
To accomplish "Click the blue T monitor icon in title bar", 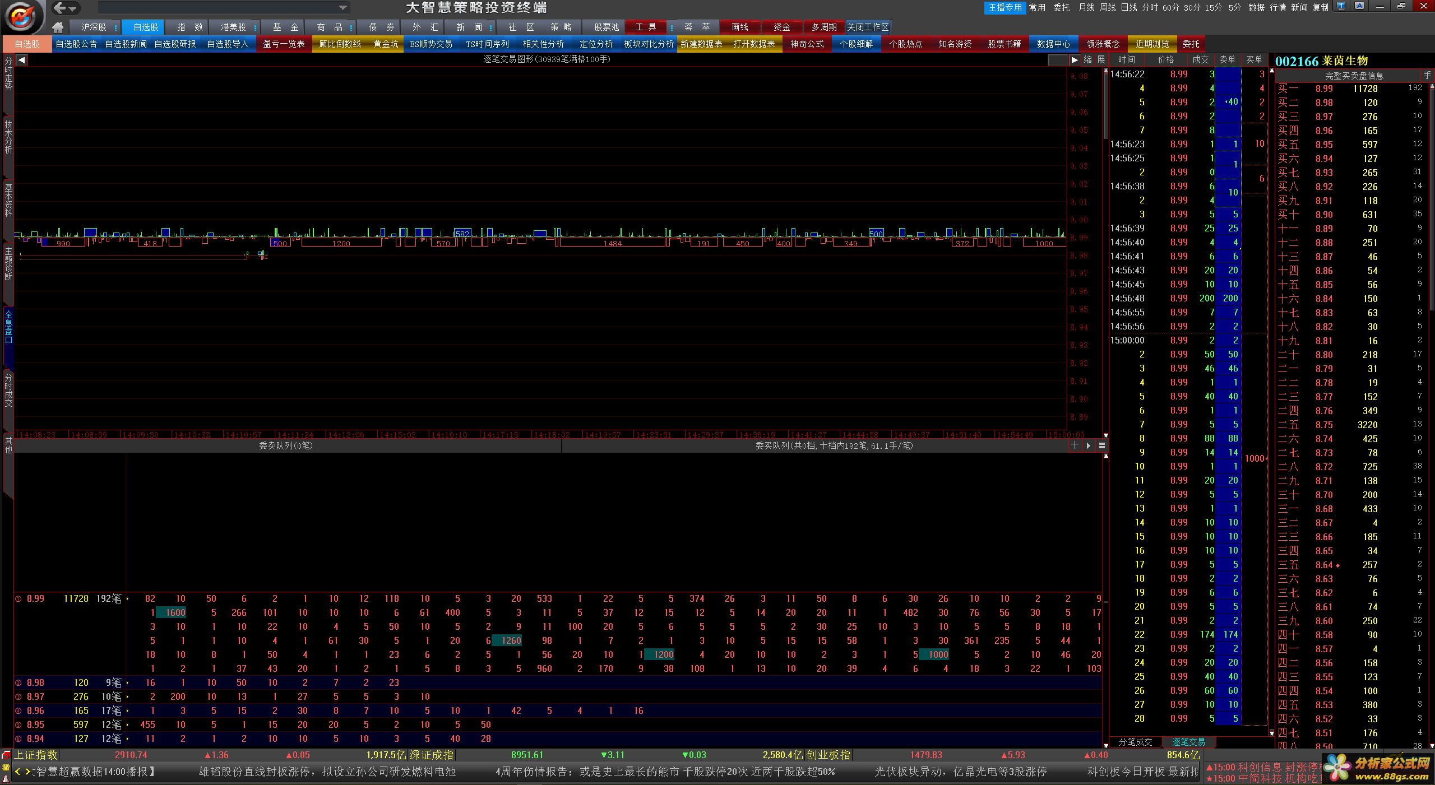I will 1341,6.
